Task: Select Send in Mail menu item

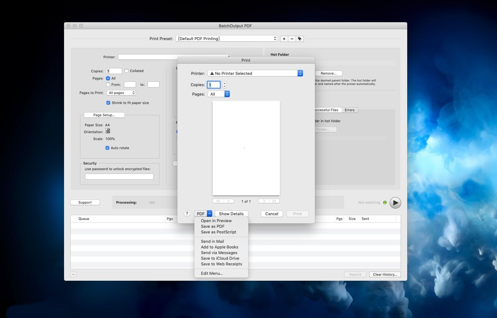Action: coord(212,242)
